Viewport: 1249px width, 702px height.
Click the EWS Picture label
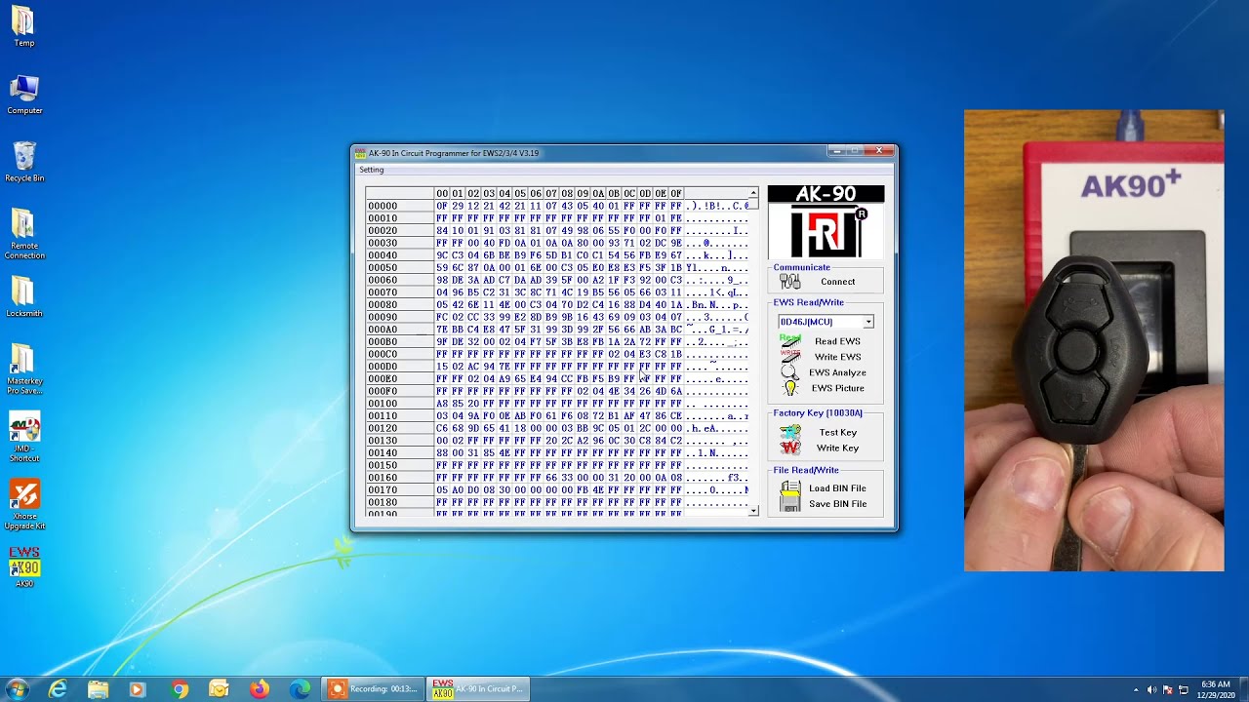837,388
